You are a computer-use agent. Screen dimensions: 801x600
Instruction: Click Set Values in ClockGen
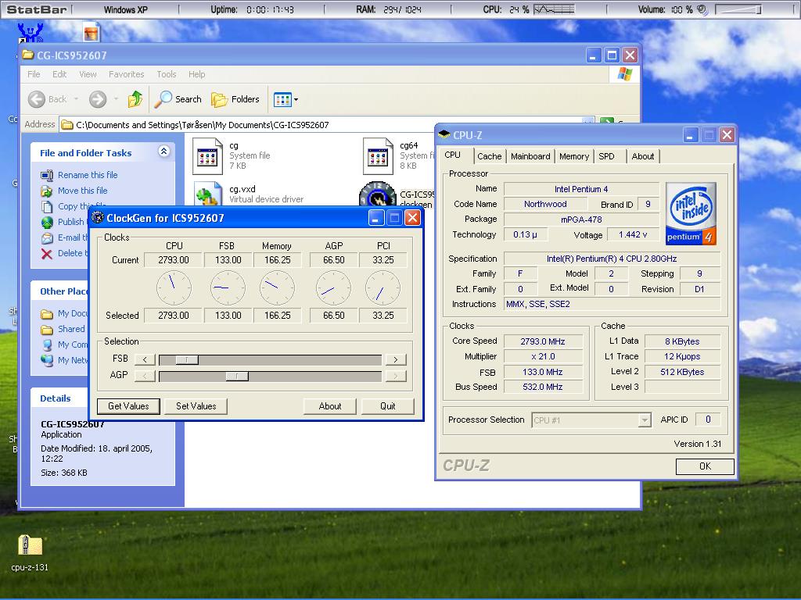[196, 406]
